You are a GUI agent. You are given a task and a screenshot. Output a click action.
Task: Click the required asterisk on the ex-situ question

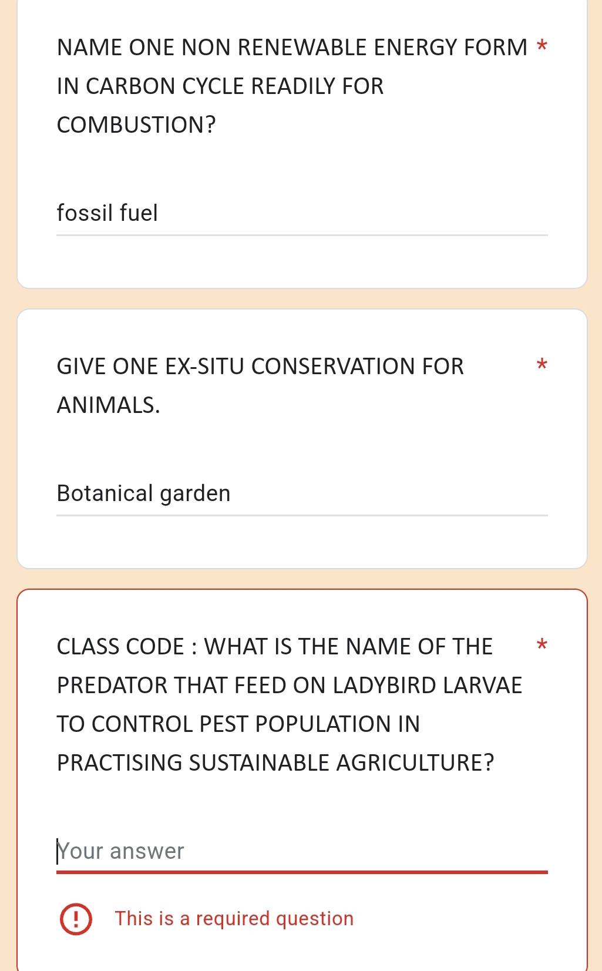coord(542,365)
